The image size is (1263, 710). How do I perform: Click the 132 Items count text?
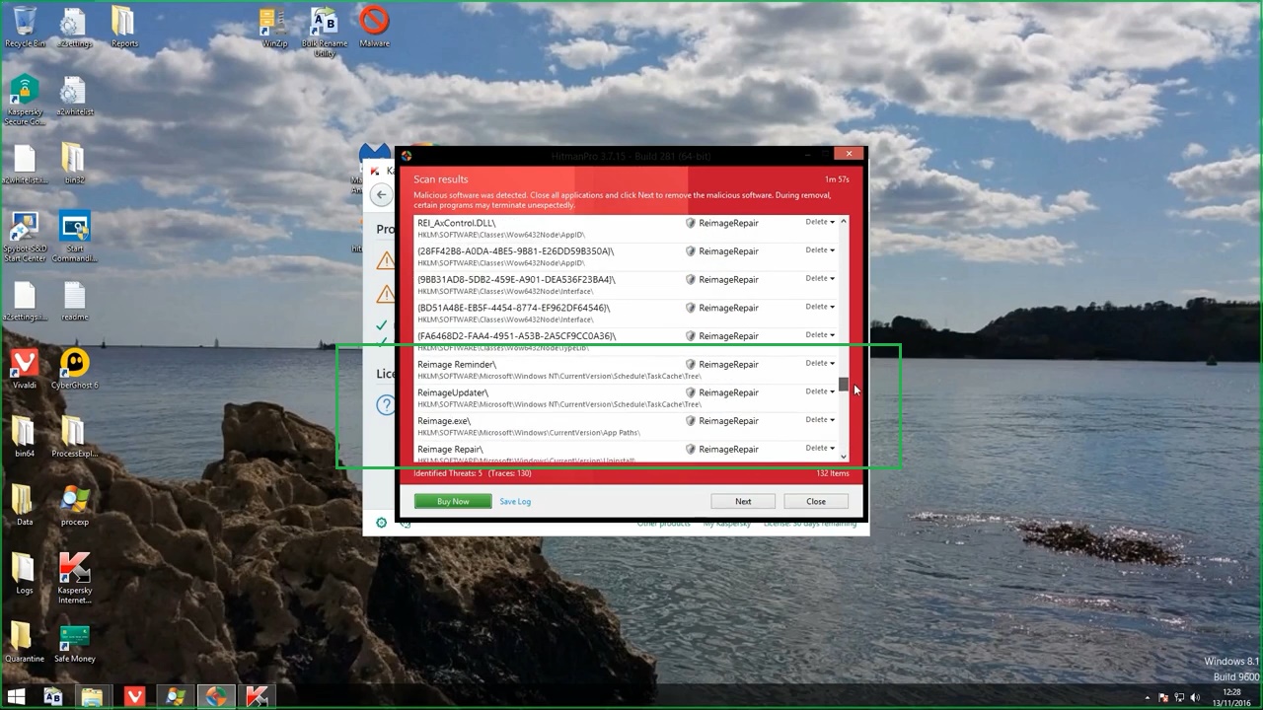[833, 473]
